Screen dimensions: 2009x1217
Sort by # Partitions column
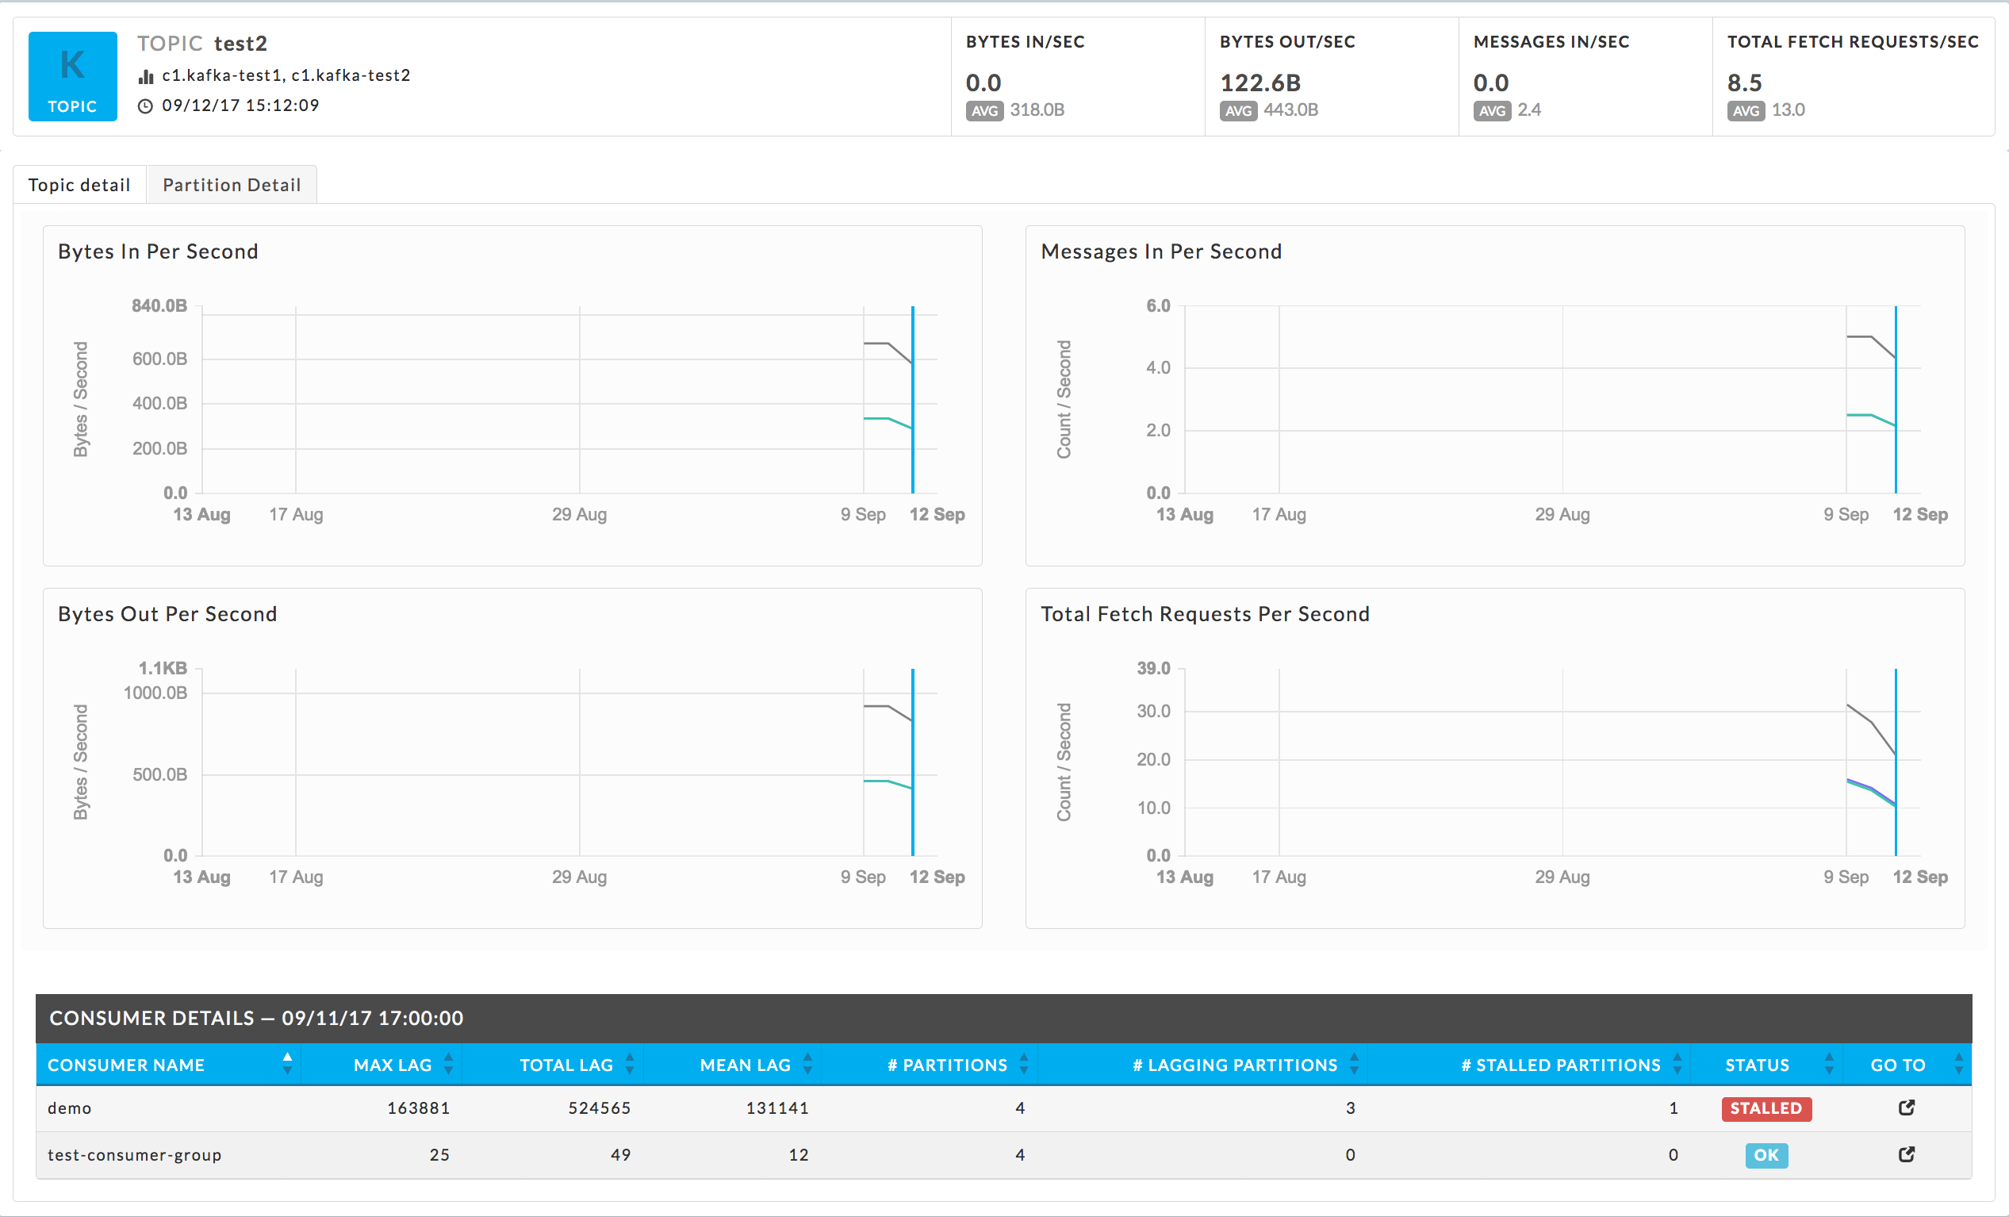coord(1023,1064)
